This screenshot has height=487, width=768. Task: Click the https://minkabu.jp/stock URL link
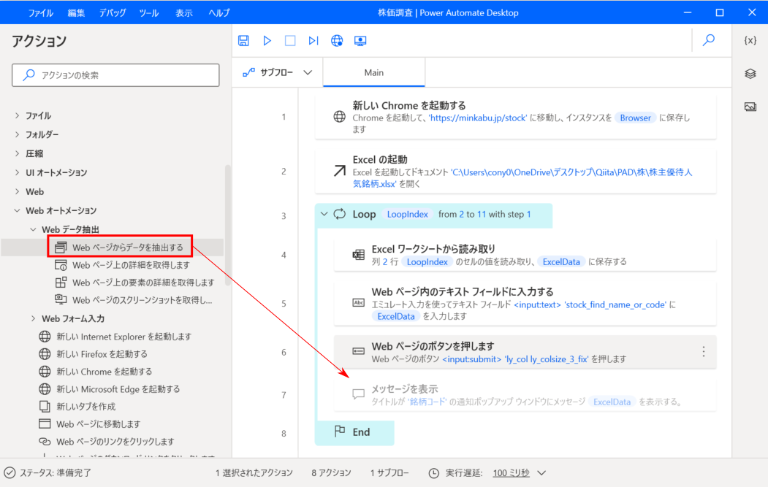(x=479, y=118)
